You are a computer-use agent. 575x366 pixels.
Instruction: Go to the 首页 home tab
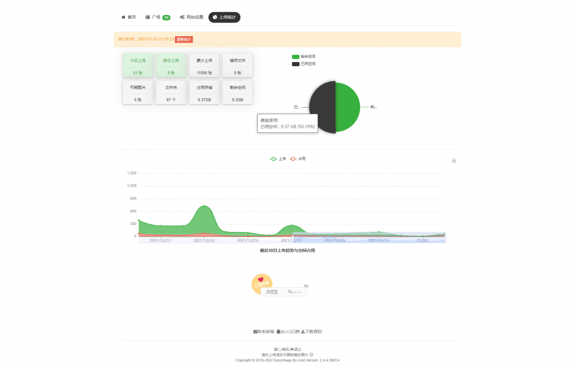(129, 17)
